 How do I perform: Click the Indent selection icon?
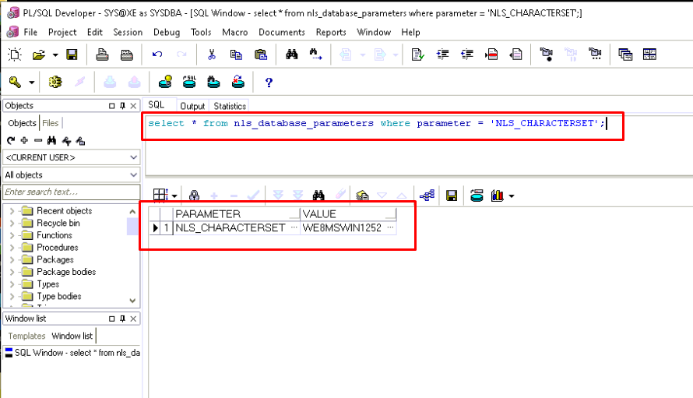(442, 55)
